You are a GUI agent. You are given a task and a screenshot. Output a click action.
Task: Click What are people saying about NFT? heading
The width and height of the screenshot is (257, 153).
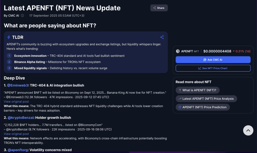(50, 26)
